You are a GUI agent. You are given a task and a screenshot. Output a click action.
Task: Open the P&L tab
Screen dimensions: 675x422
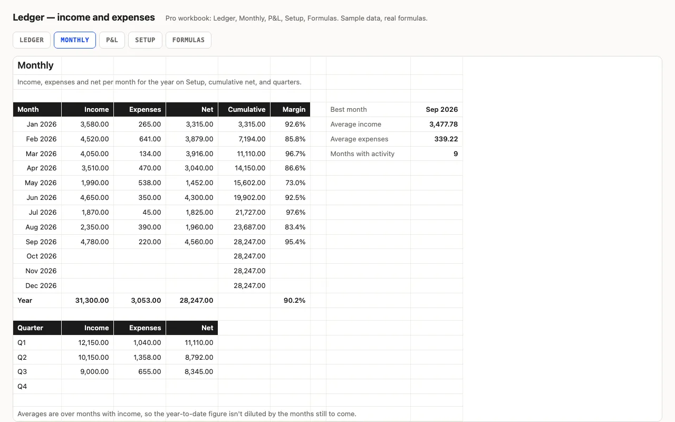click(x=112, y=40)
